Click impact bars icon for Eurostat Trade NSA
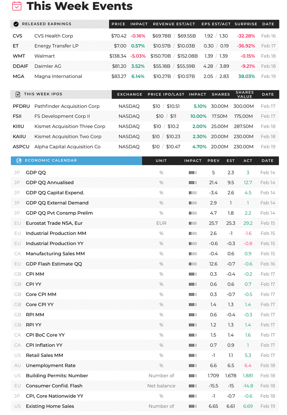 coord(193,224)
